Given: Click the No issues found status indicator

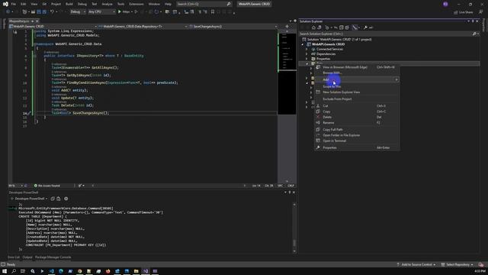Looking at the screenshot, I should 47,186.
